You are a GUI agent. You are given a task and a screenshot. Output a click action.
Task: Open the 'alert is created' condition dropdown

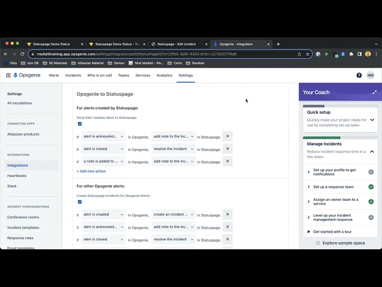tap(103, 215)
